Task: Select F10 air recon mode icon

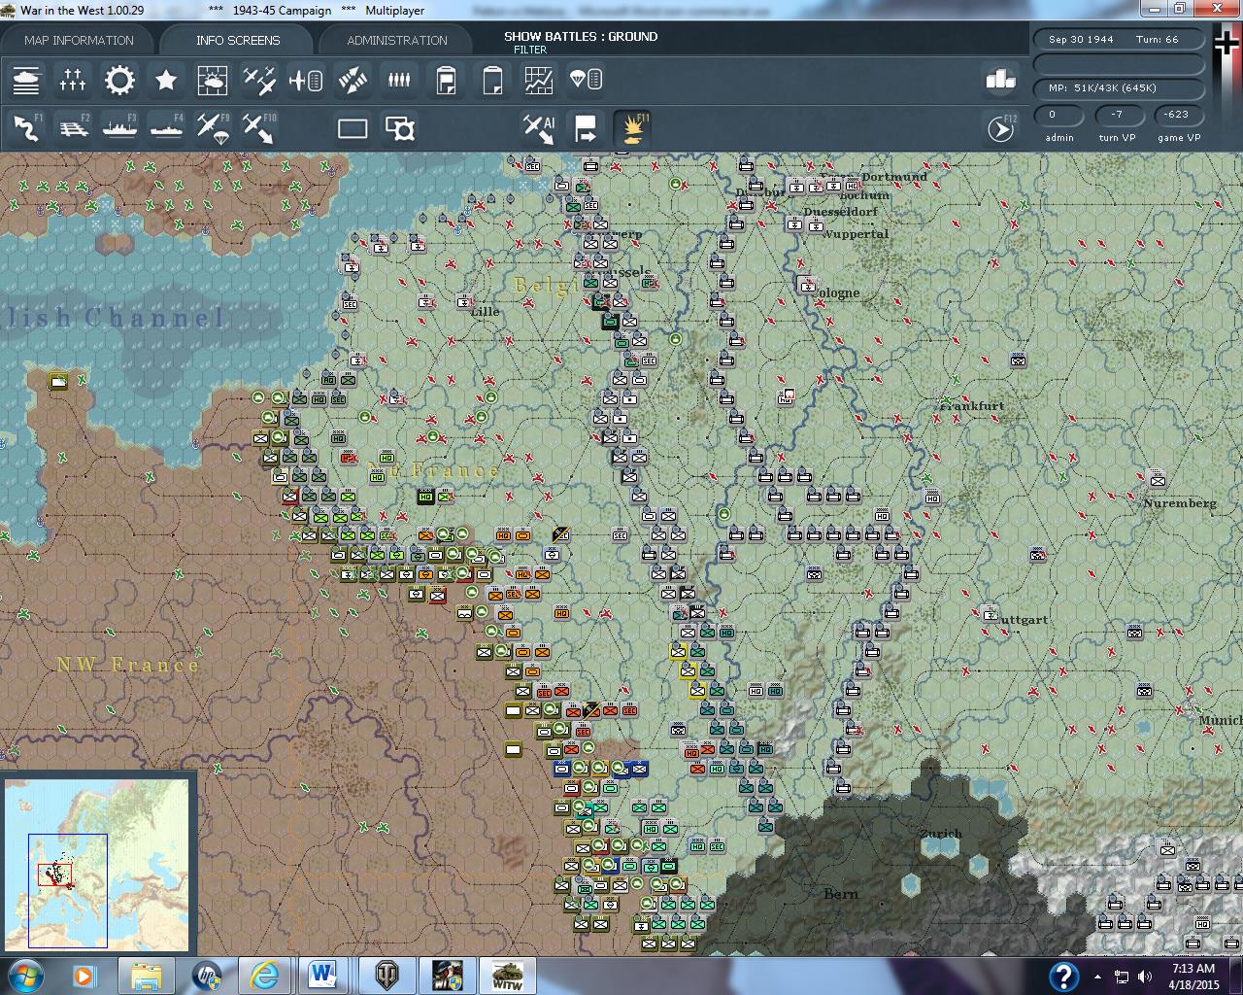Action: tap(259, 128)
